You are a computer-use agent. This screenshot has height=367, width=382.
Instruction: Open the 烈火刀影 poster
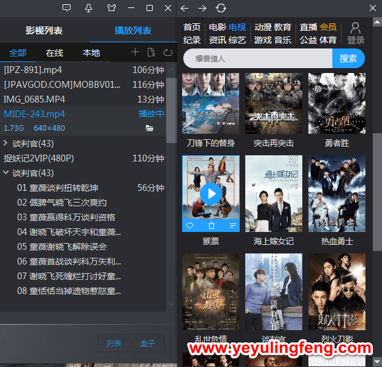[337, 292]
